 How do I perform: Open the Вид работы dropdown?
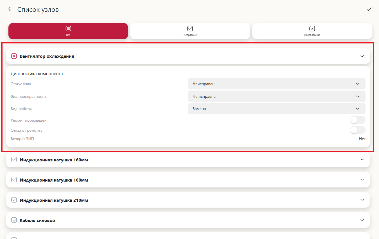point(277,109)
